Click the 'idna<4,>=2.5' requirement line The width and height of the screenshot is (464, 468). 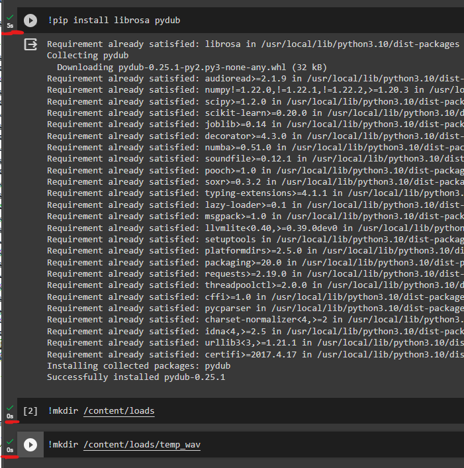[x=255, y=332]
